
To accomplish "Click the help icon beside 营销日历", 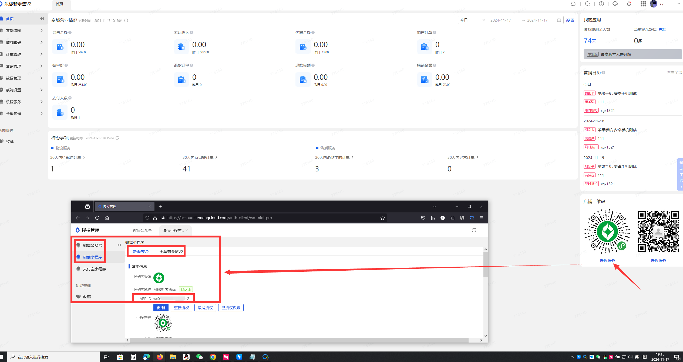I will [x=603, y=73].
